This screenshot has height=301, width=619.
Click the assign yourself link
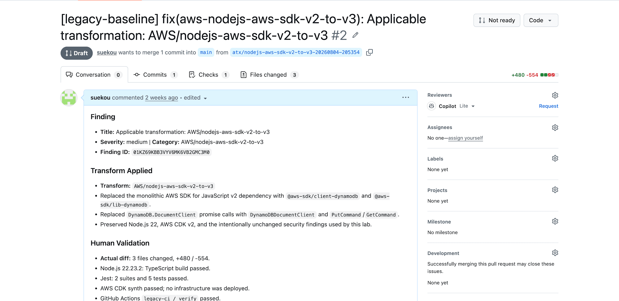coord(465,138)
